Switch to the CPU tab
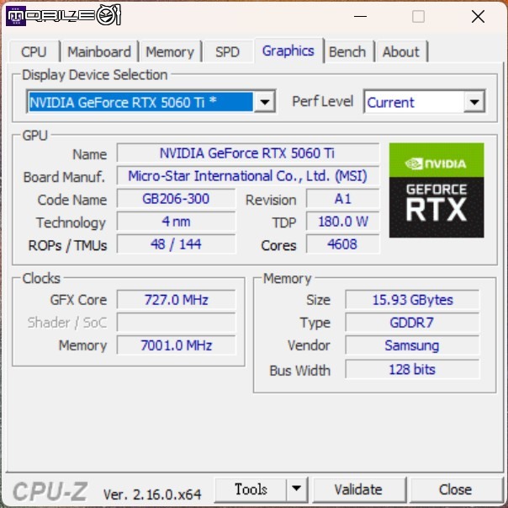Screen dimensions: 508x508 pyautogui.click(x=34, y=51)
